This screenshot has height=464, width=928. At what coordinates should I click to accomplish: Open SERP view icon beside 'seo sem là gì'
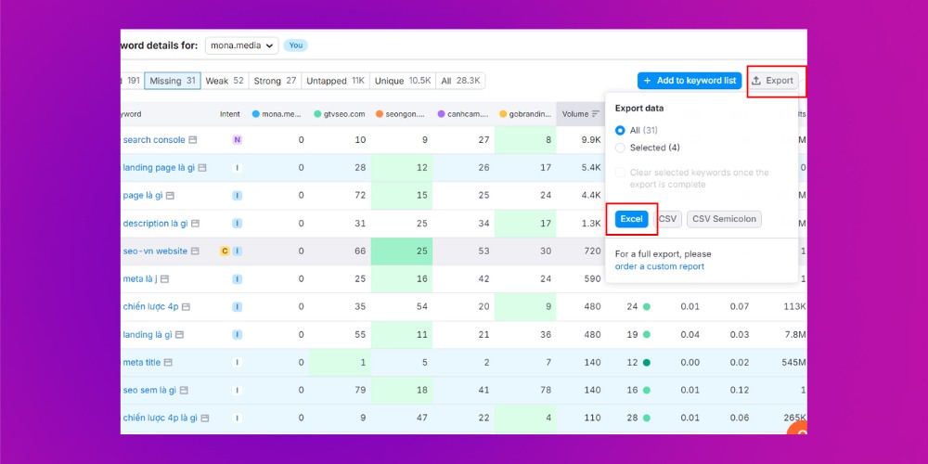click(184, 390)
